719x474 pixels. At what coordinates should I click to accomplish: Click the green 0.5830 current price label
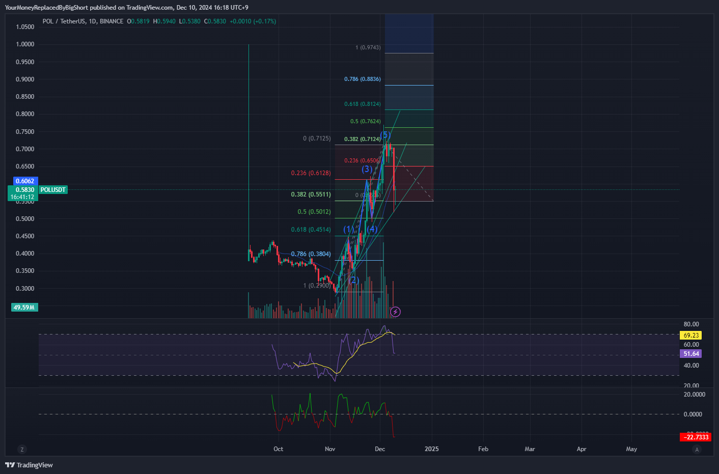pyautogui.click(x=23, y=190)
